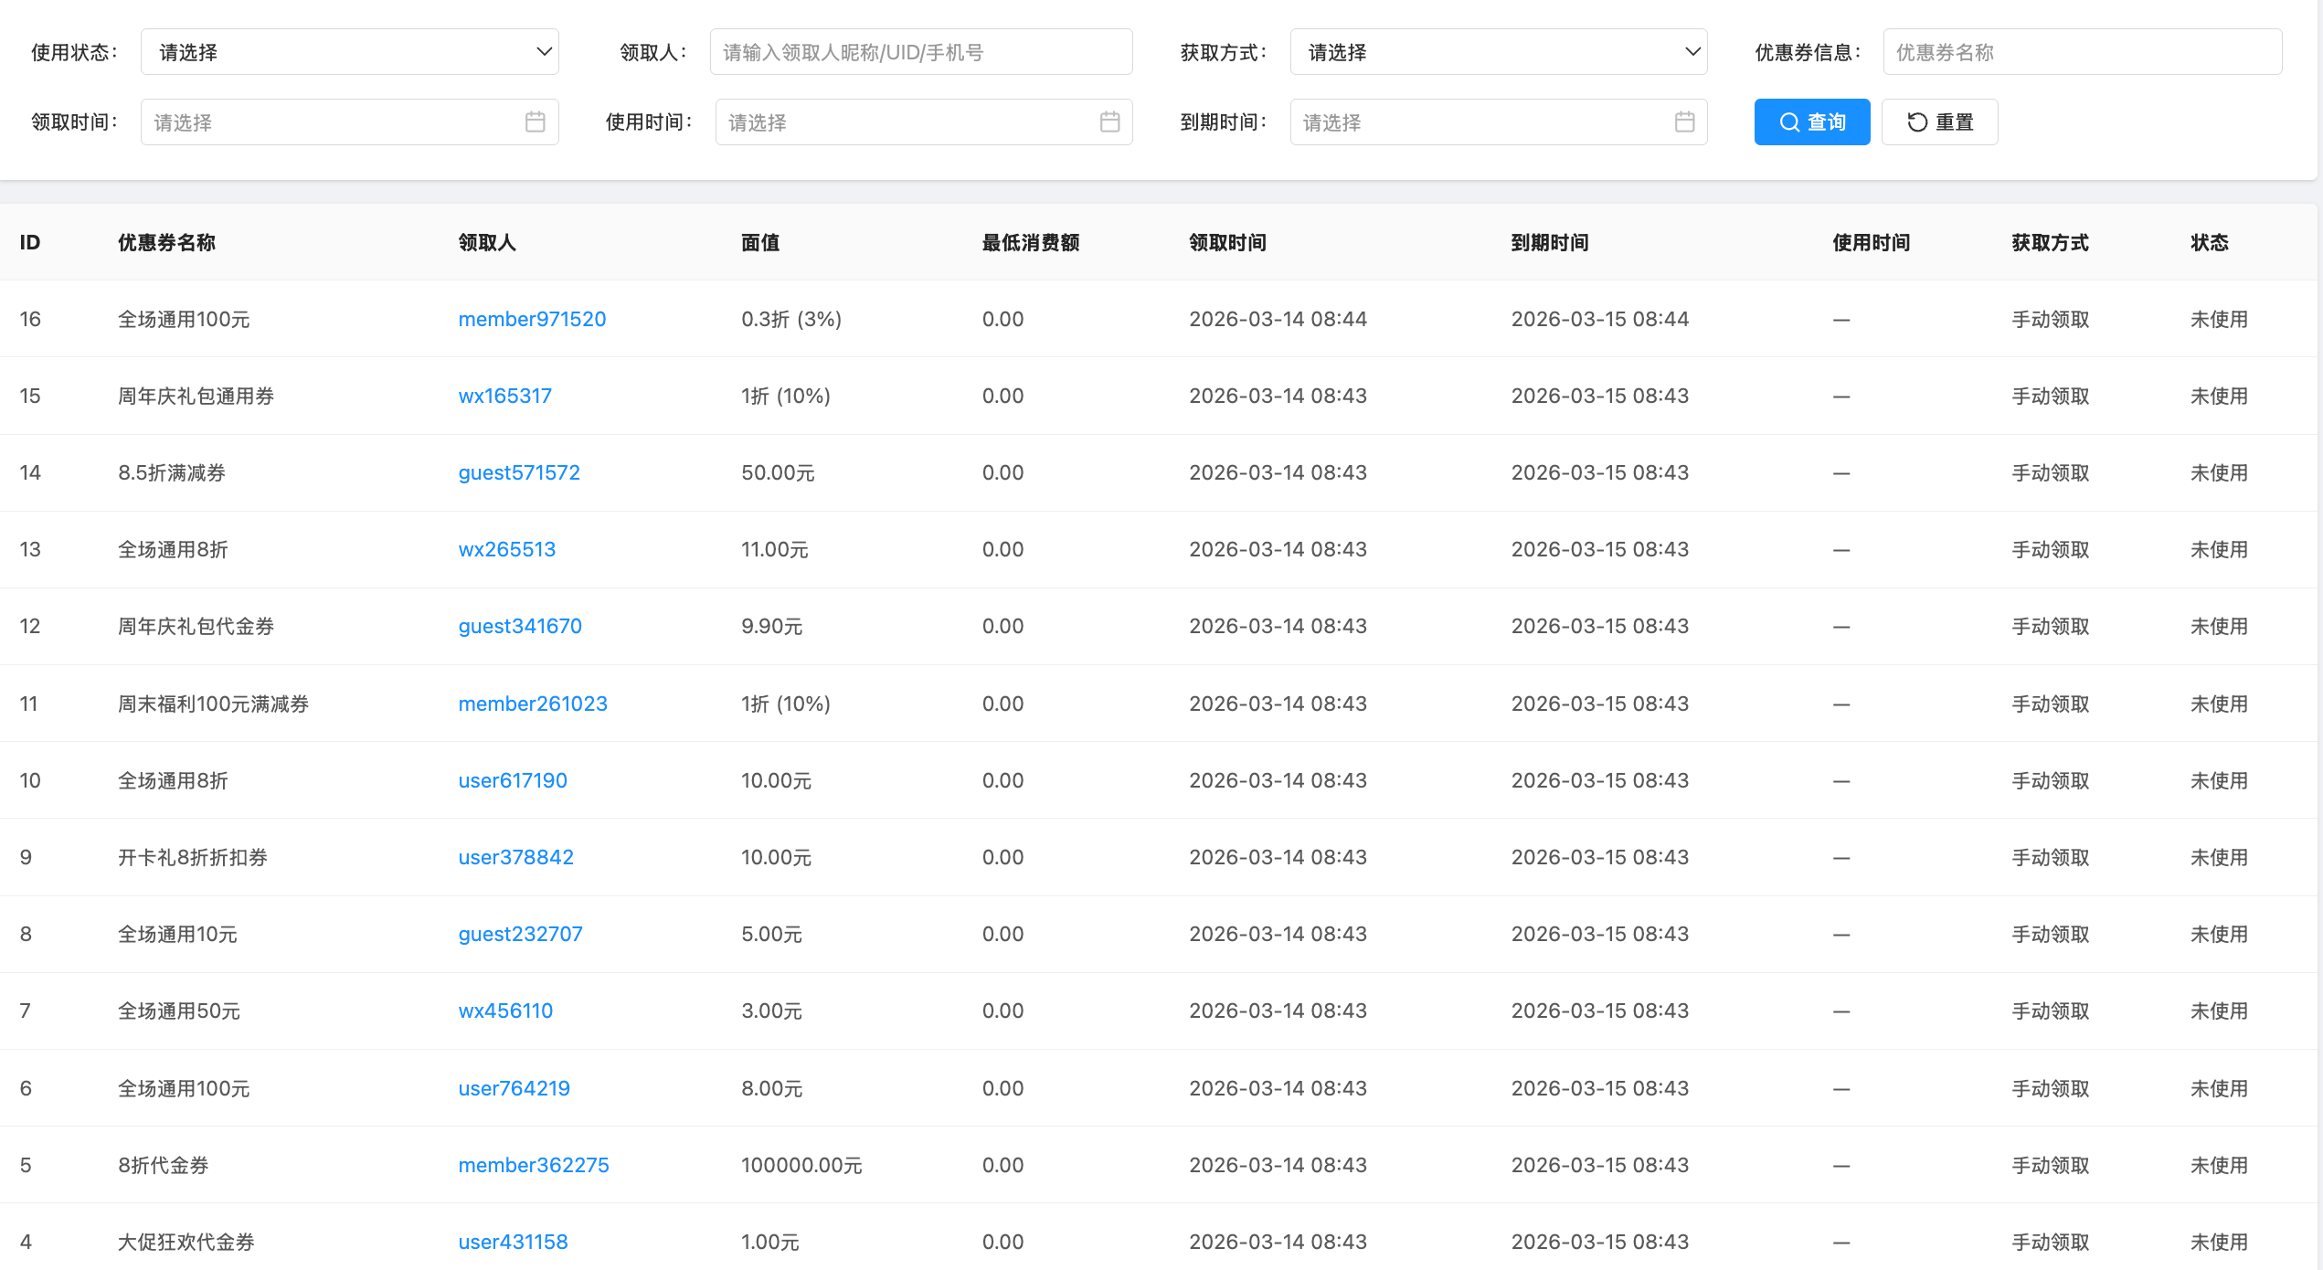This screenshot has height=1270, width=2323.
Task: Open user764219 user link
Action: pyautogui.click(x=514, y=1088)
